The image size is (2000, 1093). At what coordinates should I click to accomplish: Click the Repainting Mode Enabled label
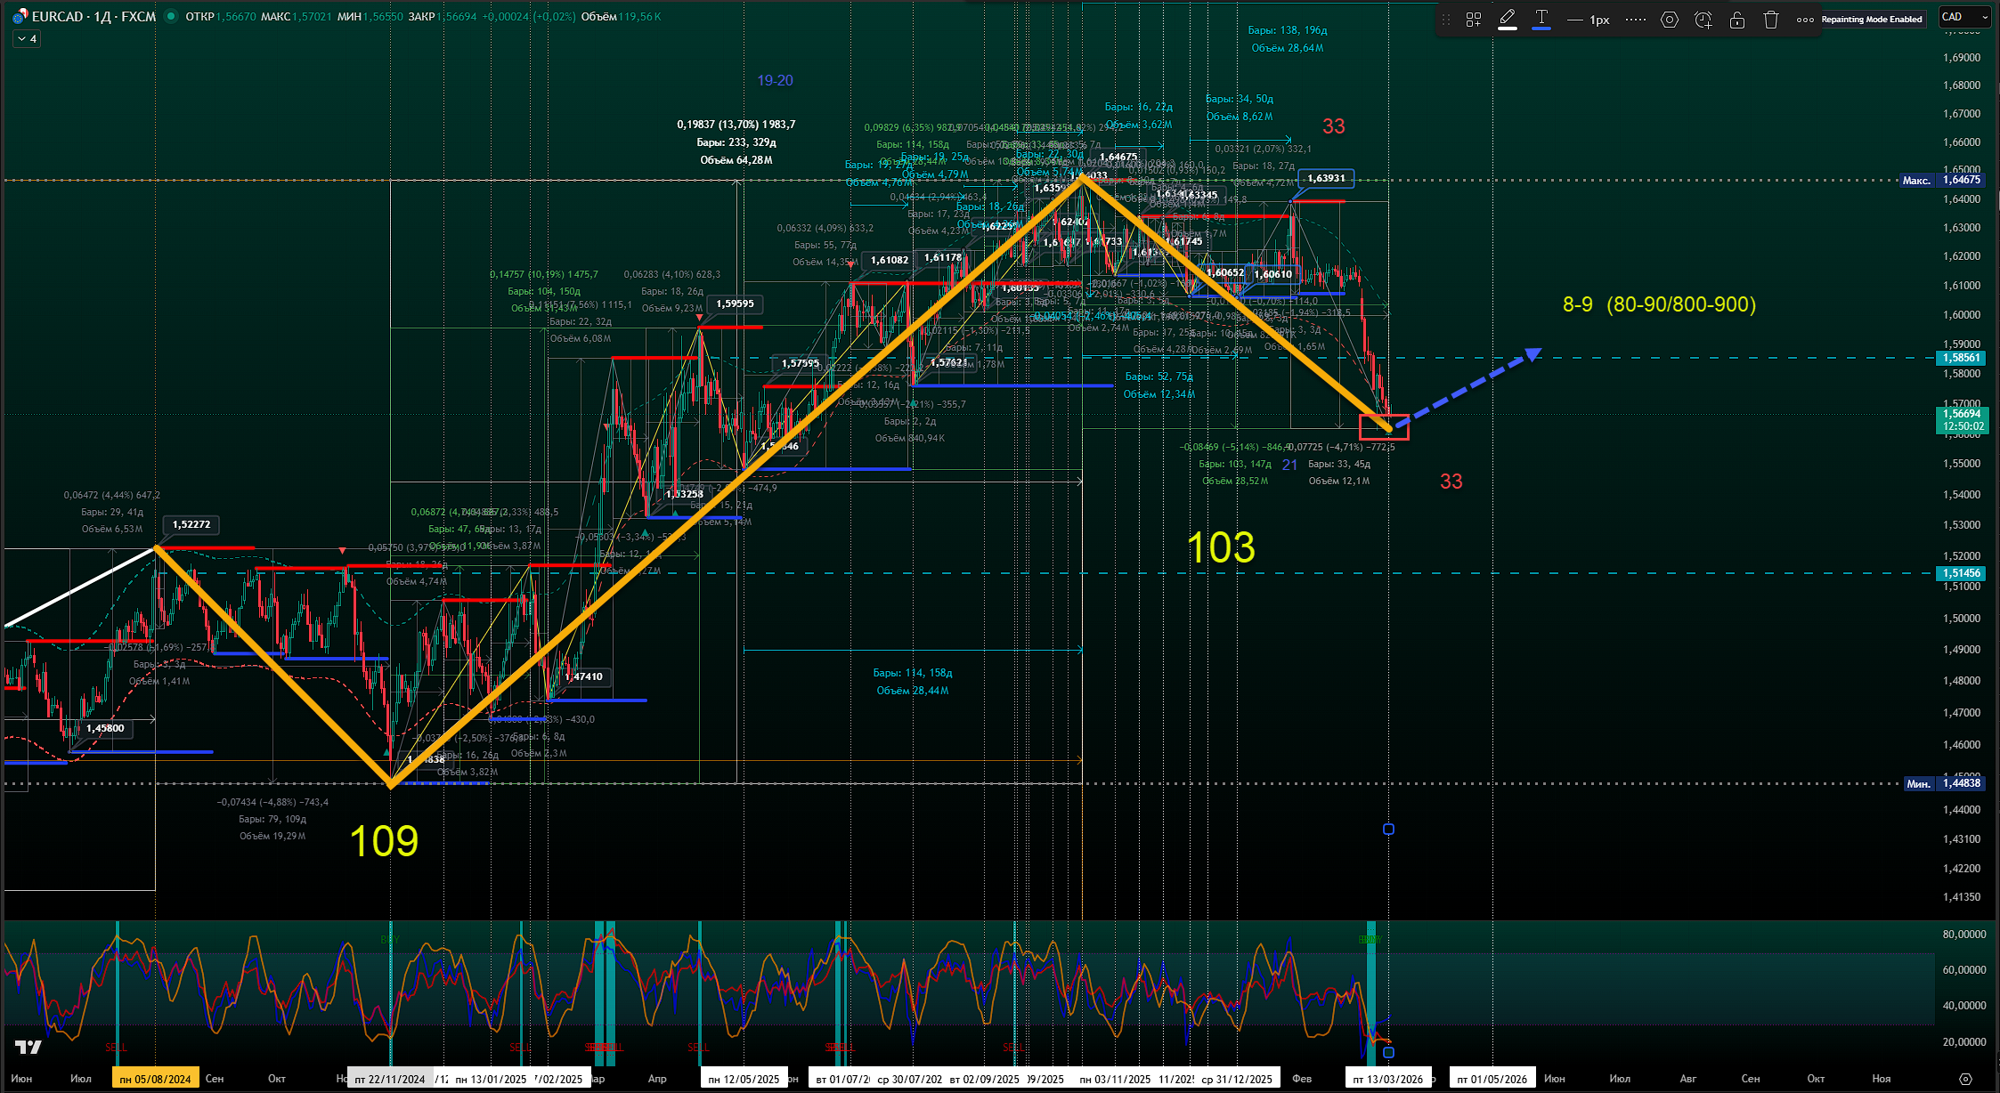point(1871,20)
